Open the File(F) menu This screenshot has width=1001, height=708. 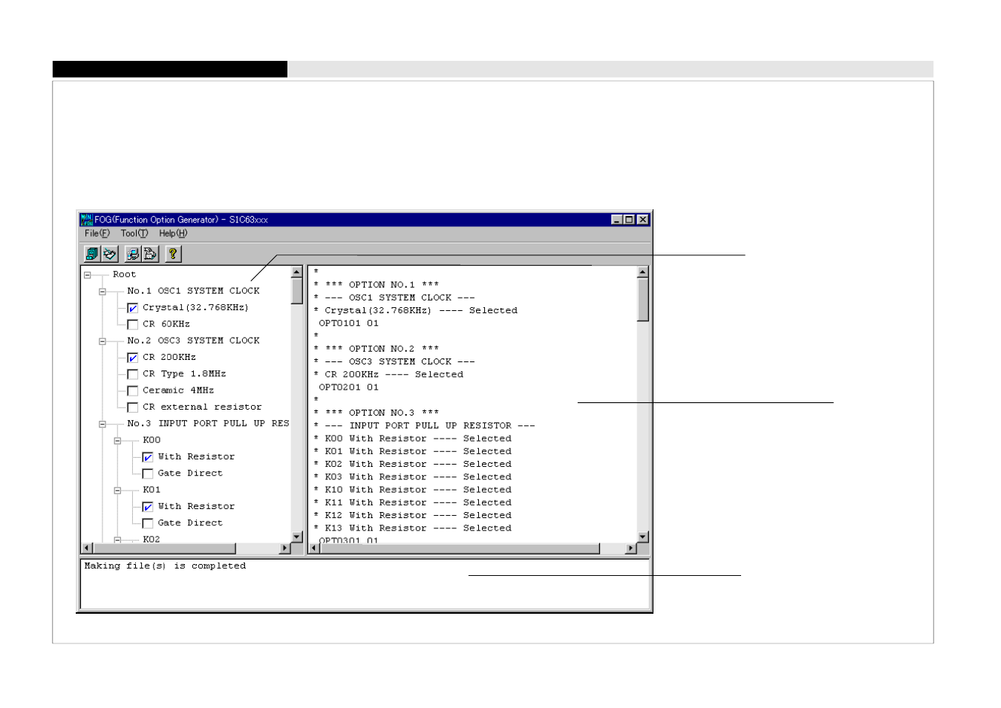click(x=97, y=233)
